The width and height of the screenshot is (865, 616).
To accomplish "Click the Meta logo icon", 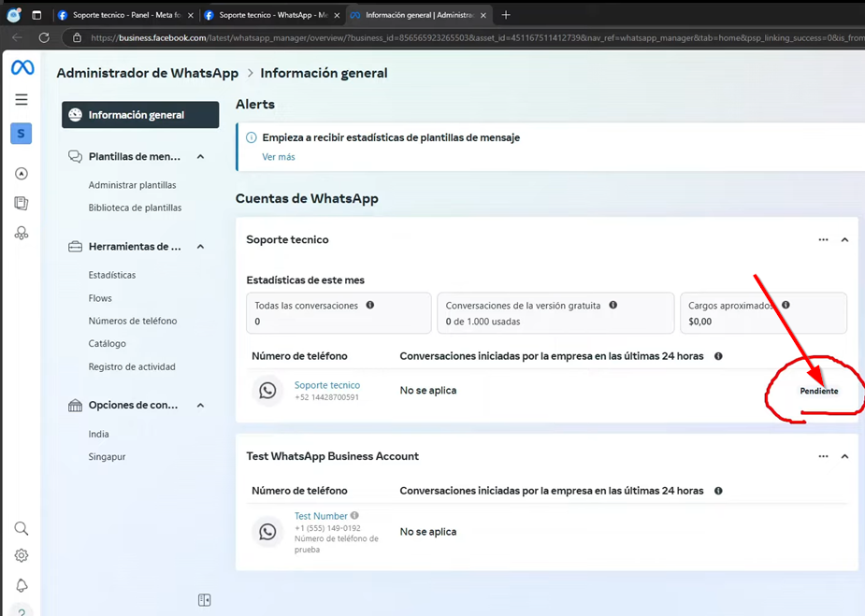I will tap(22, 67).
